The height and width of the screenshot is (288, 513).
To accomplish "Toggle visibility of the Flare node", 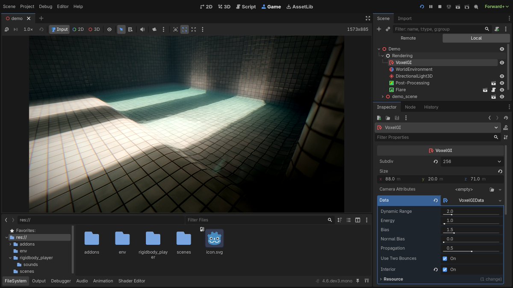I will tap(501, 90).
